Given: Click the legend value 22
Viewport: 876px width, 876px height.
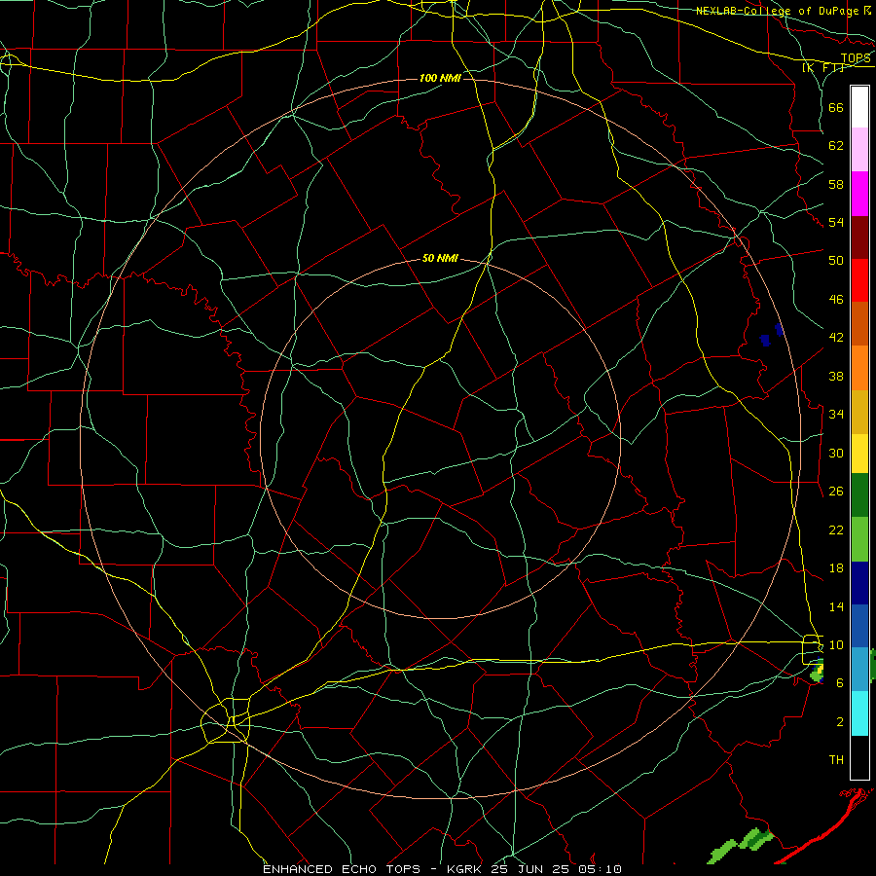Looking at the screenshot, I should point(836,529).
